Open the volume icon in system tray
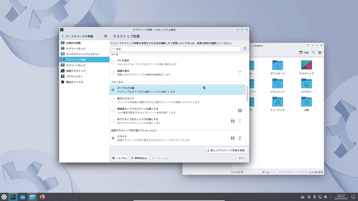Viewport: 358px width, 201px height. 325,197
